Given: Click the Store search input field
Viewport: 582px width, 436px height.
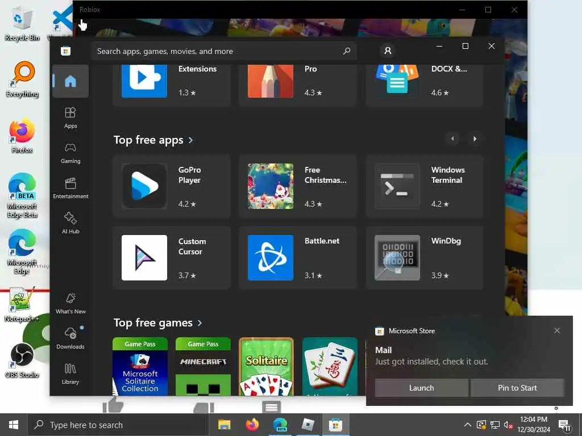Looking at the screenshot, I should click(x=224, y=51).
